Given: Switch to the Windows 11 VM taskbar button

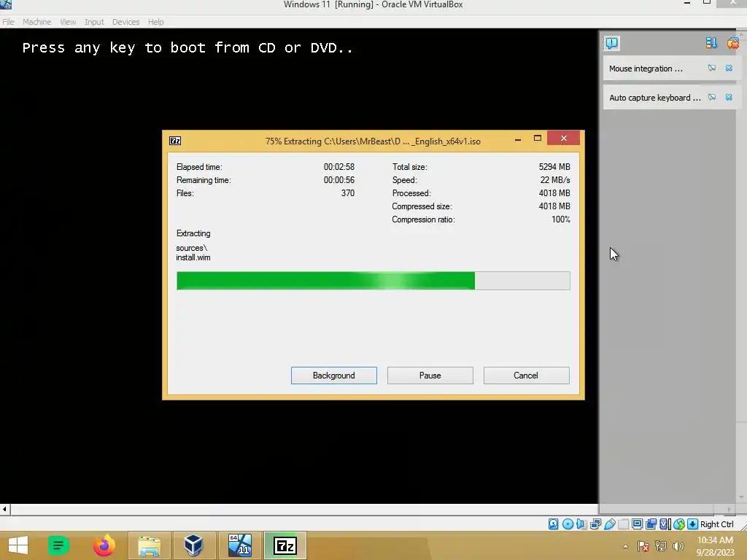Looking at the screenshot, I should pyautogui.click(x=239, y=545).
